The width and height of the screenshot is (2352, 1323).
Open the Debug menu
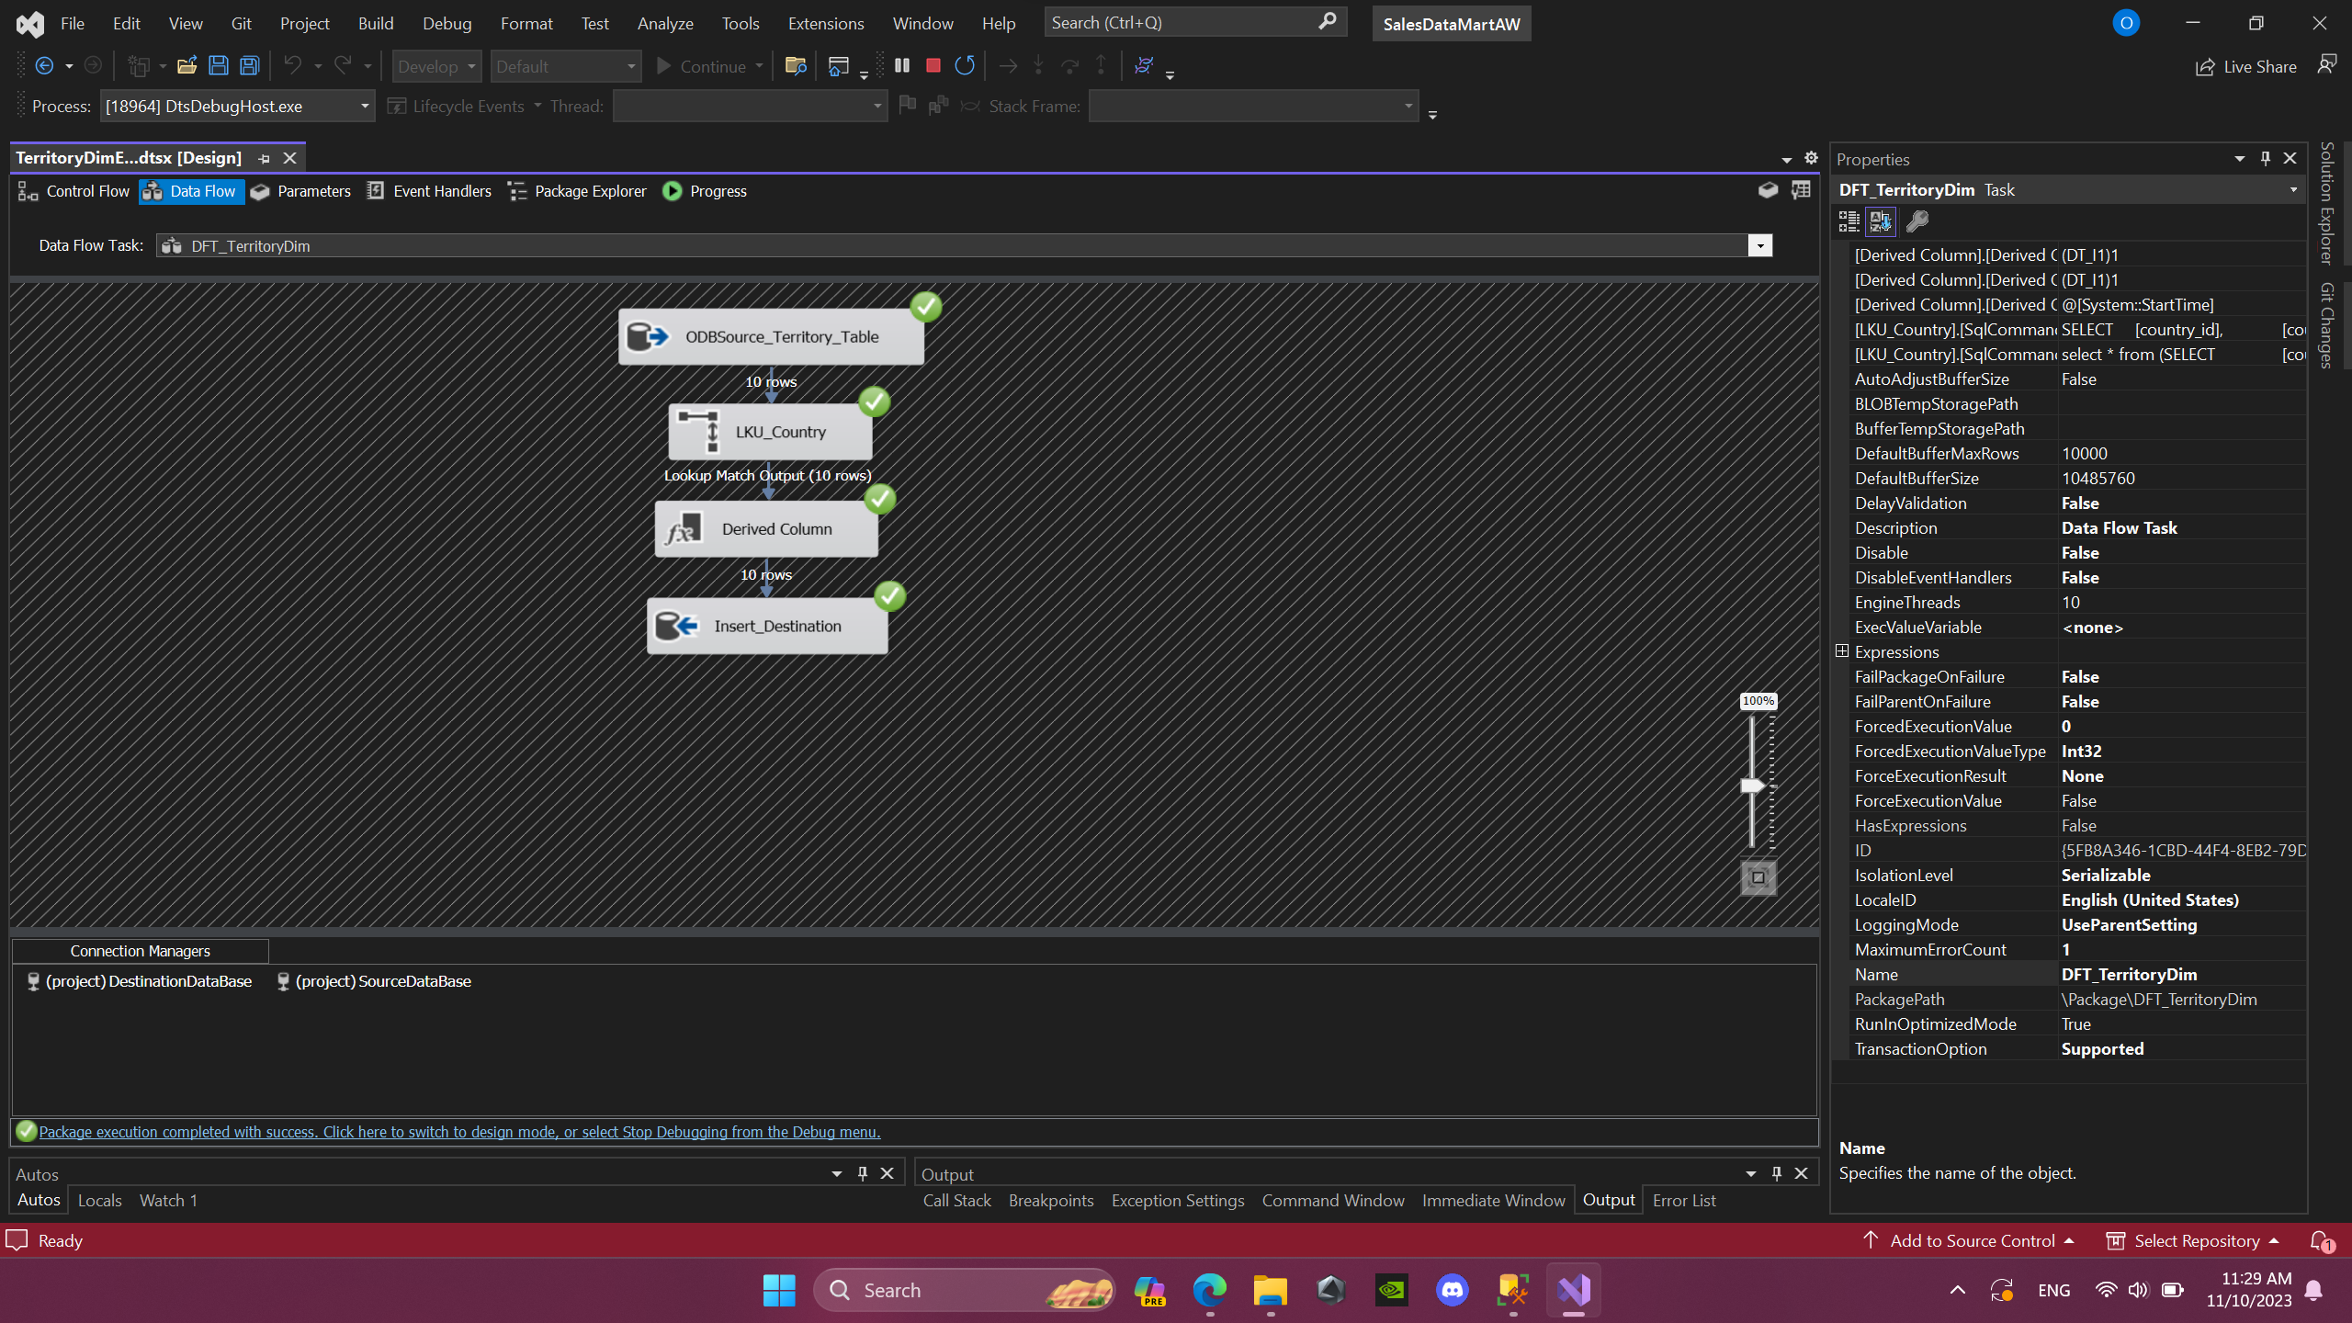(x=447, y=23)
